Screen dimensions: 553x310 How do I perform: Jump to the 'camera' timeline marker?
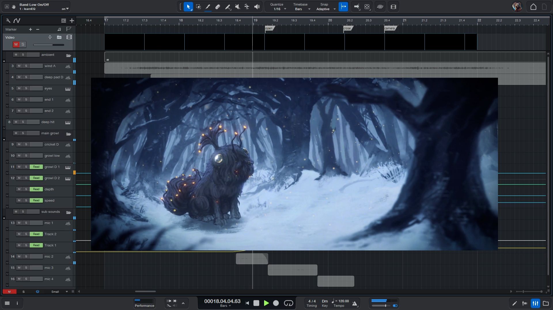pos(389,28)
